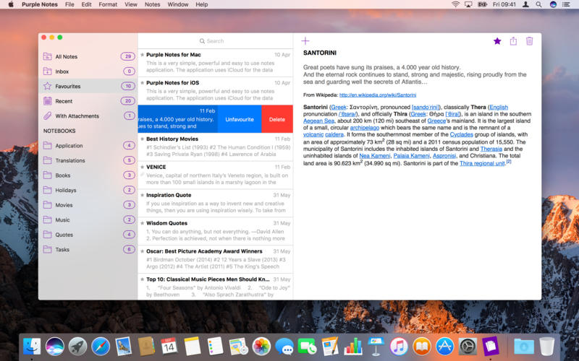Open iTunes from the Dock
579x361 pixels.
(x=399, y=347)
